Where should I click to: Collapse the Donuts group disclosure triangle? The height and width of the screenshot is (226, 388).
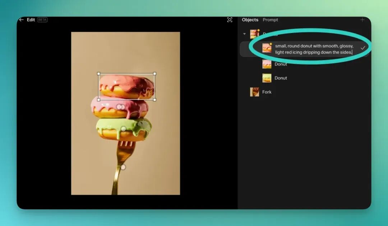[244, 34]
